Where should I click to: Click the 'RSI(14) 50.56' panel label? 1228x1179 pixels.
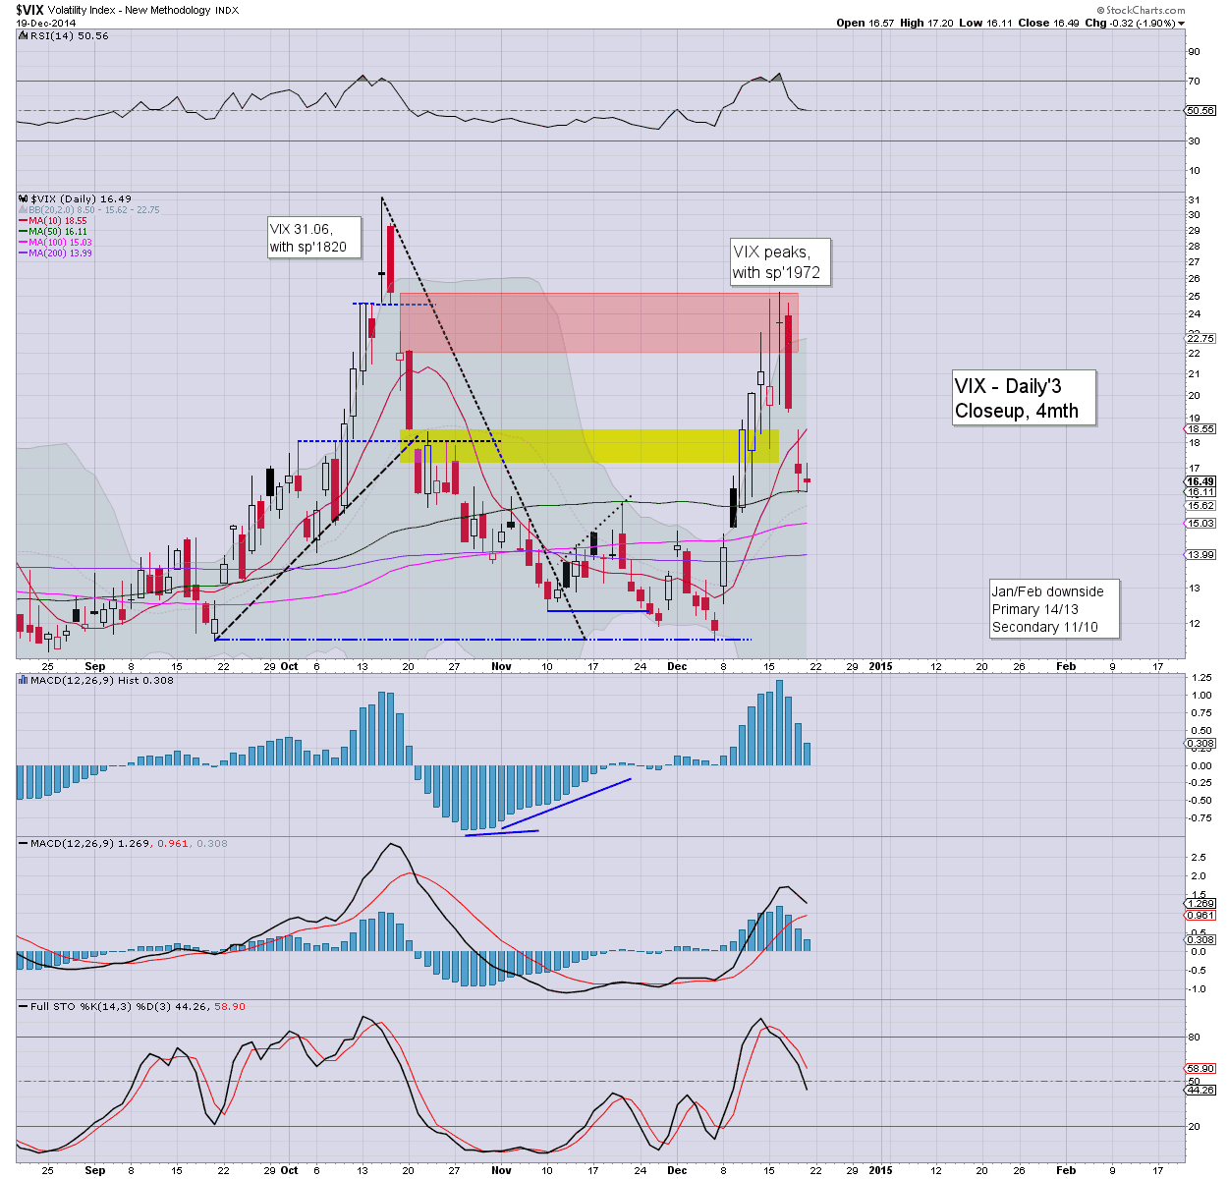click(x=70, y=35)
